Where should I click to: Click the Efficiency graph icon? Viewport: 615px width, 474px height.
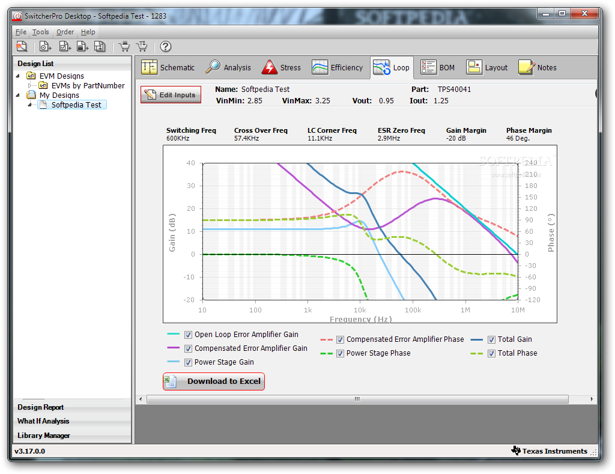point(320,67)
